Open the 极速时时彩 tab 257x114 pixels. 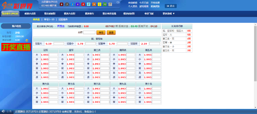[x=129, y=14]
